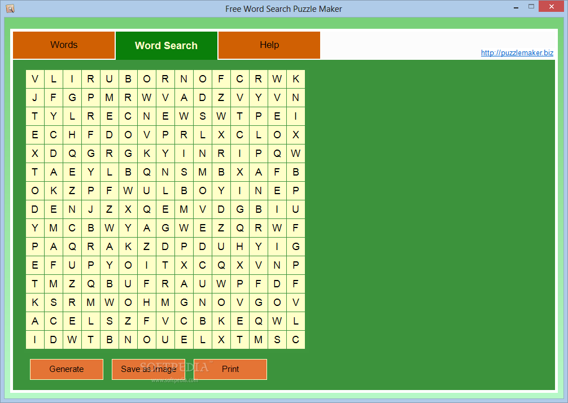Image resolution: width=568 pixels, height=403 pixels.
Task: Open the puzzlemaker.biz link
Action: point(517,52)
